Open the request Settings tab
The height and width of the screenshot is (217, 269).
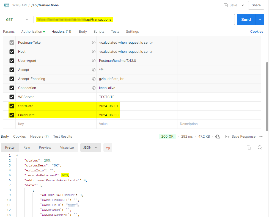click(132, 32)
